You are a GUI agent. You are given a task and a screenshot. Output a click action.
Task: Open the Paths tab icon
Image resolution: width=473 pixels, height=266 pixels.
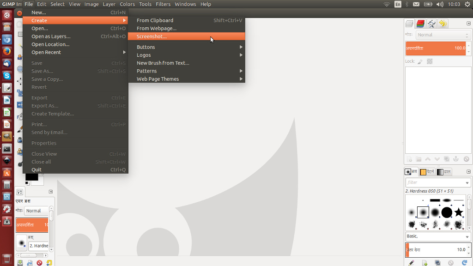tap(431, 24)
